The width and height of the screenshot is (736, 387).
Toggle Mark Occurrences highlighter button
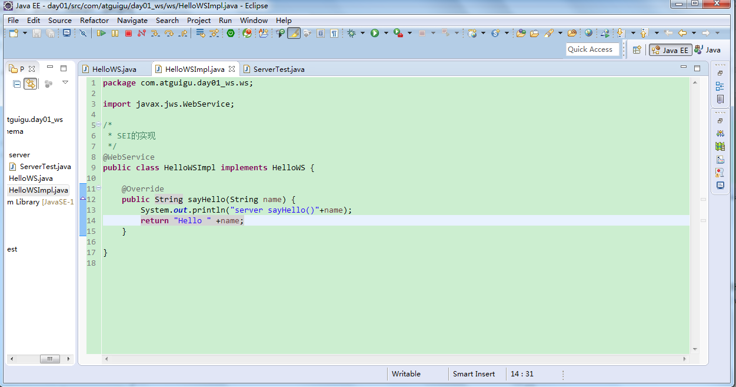click(x=294, y=34)
